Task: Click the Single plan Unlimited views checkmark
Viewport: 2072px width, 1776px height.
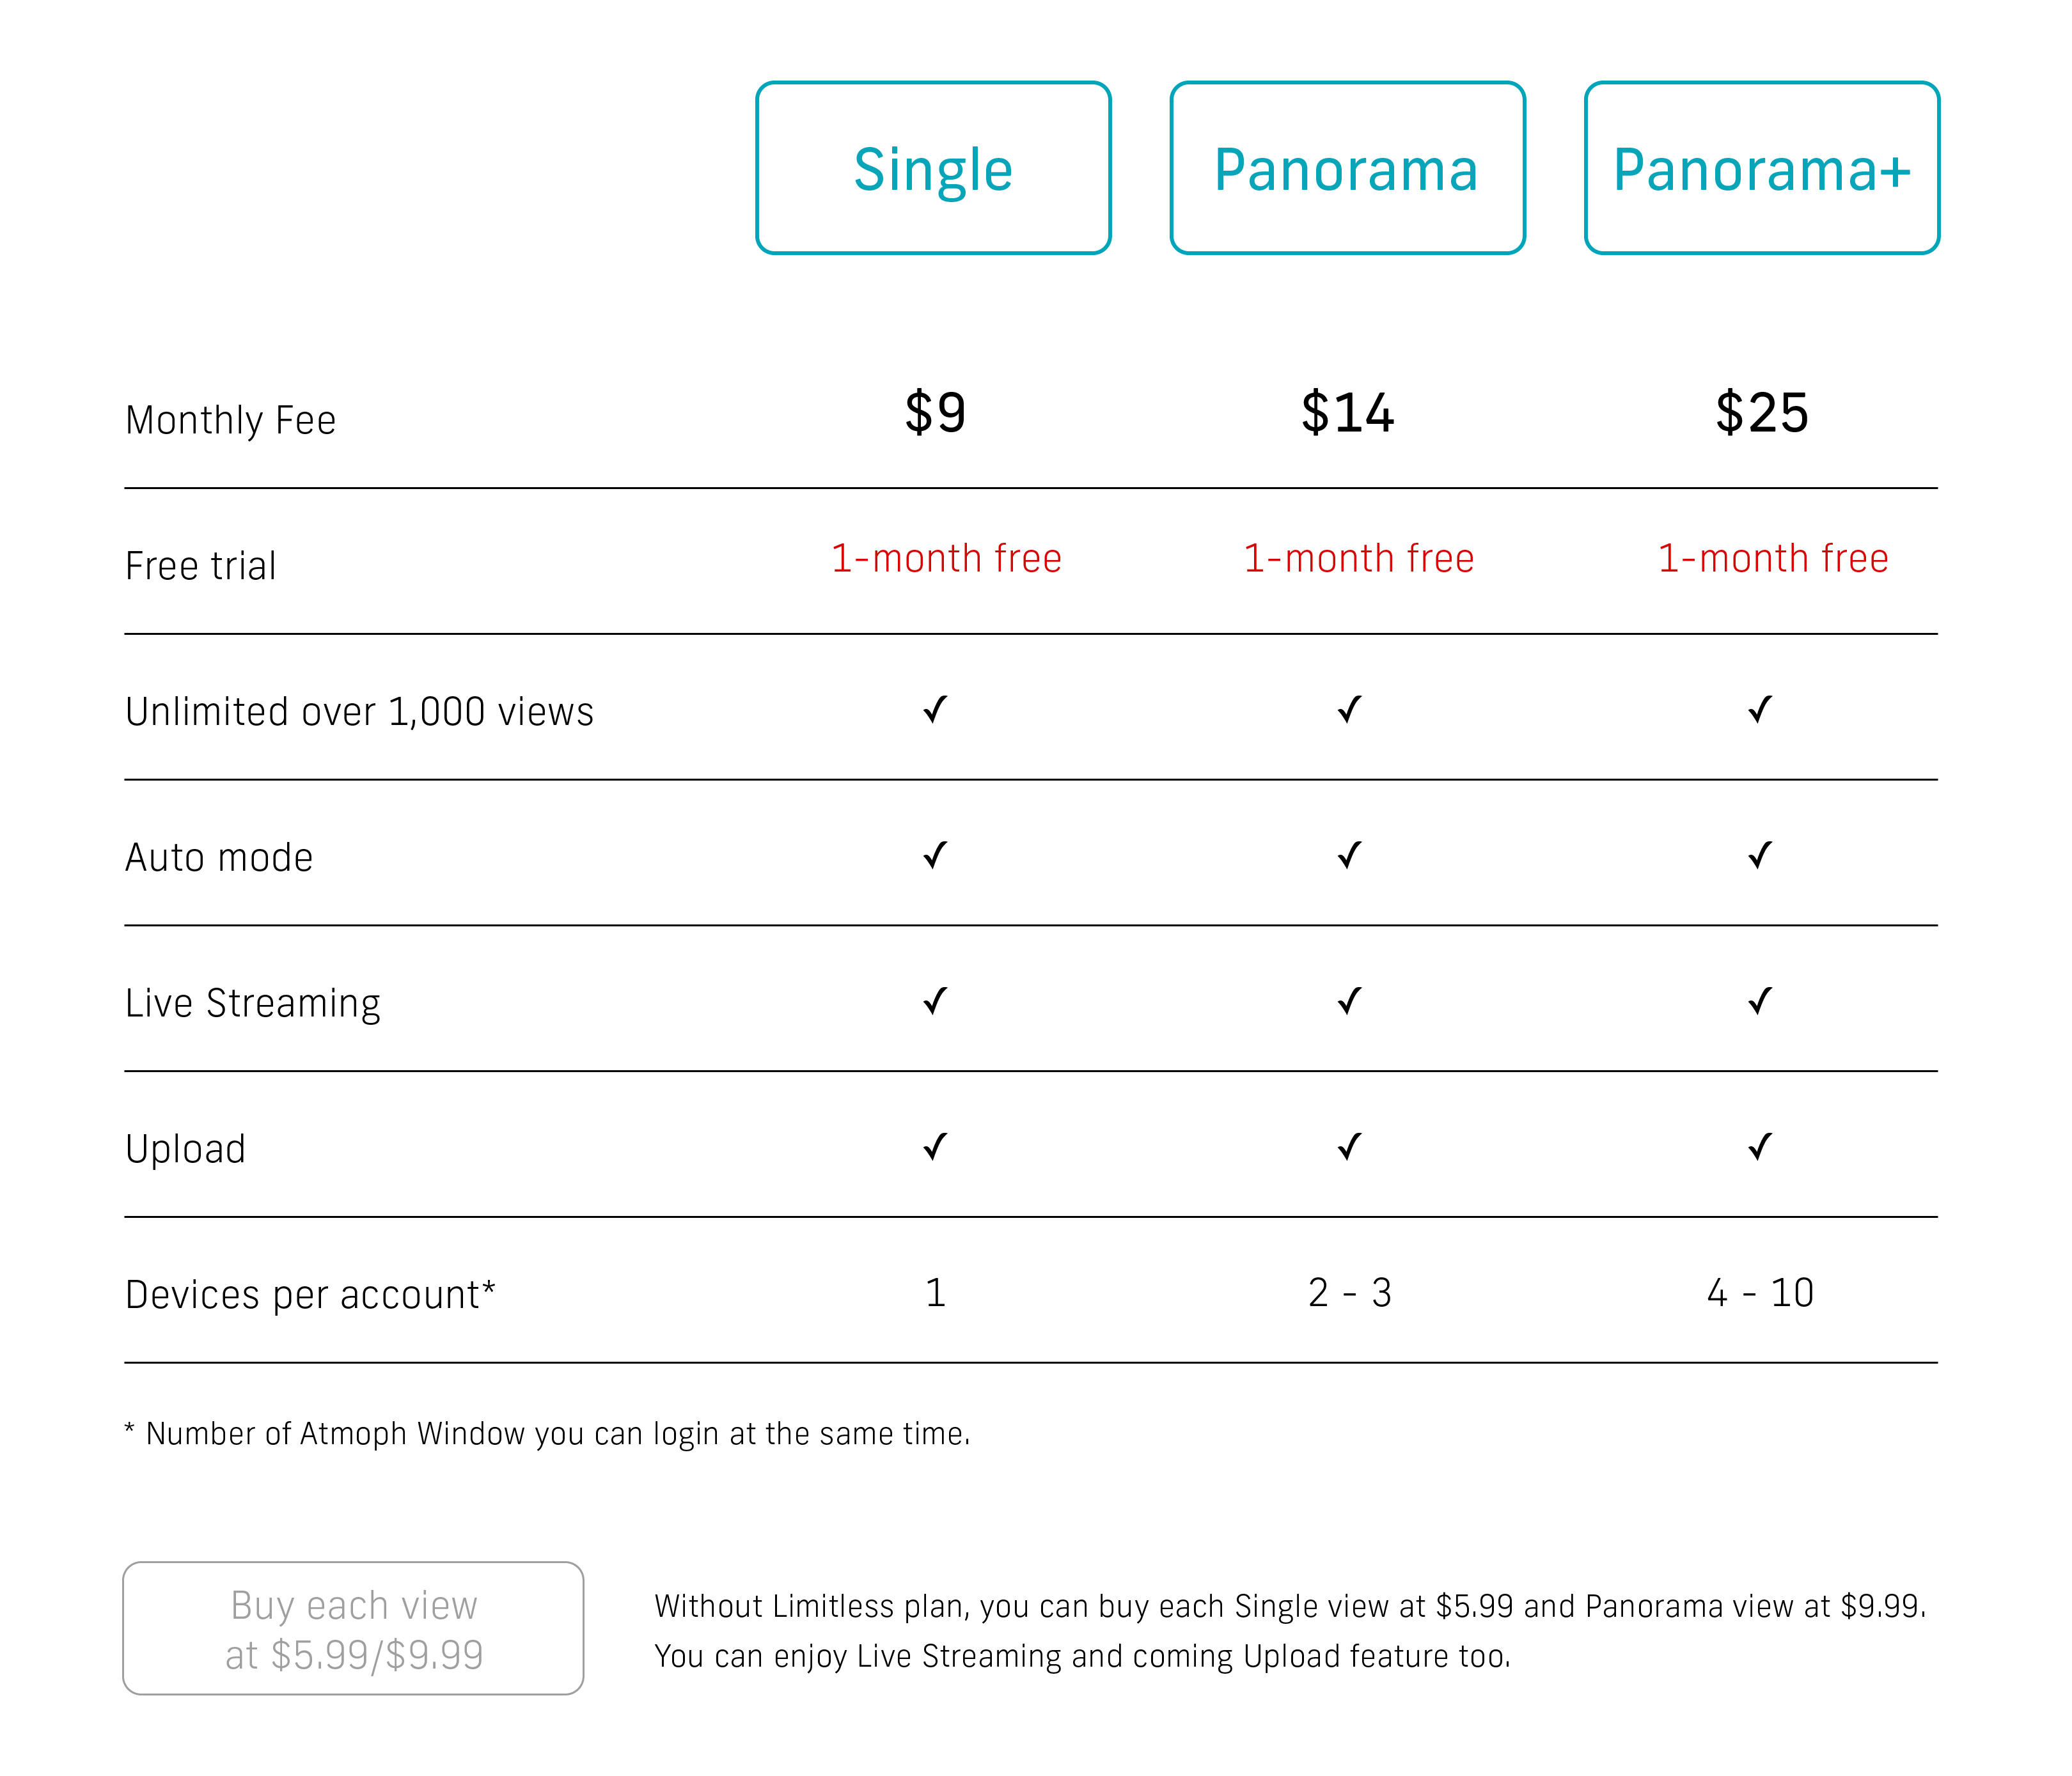Action: (x=935, y=710)
